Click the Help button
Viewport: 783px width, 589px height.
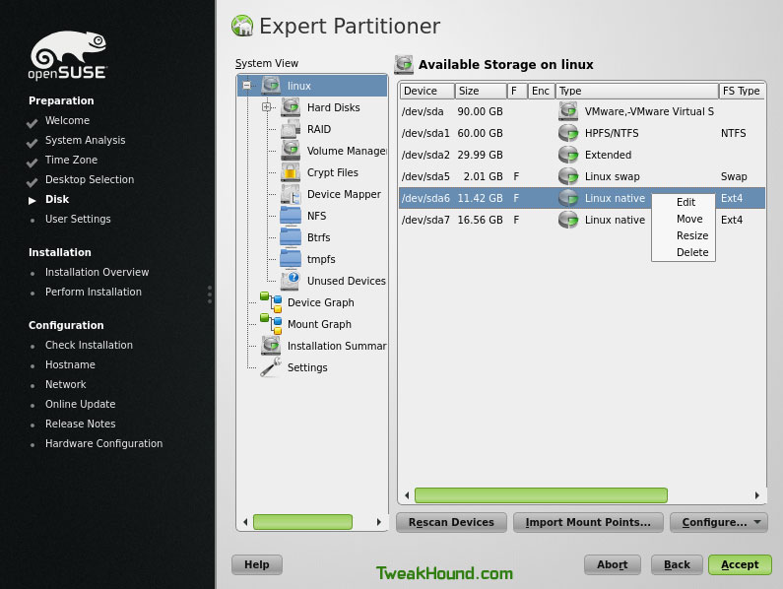point(257,564)
